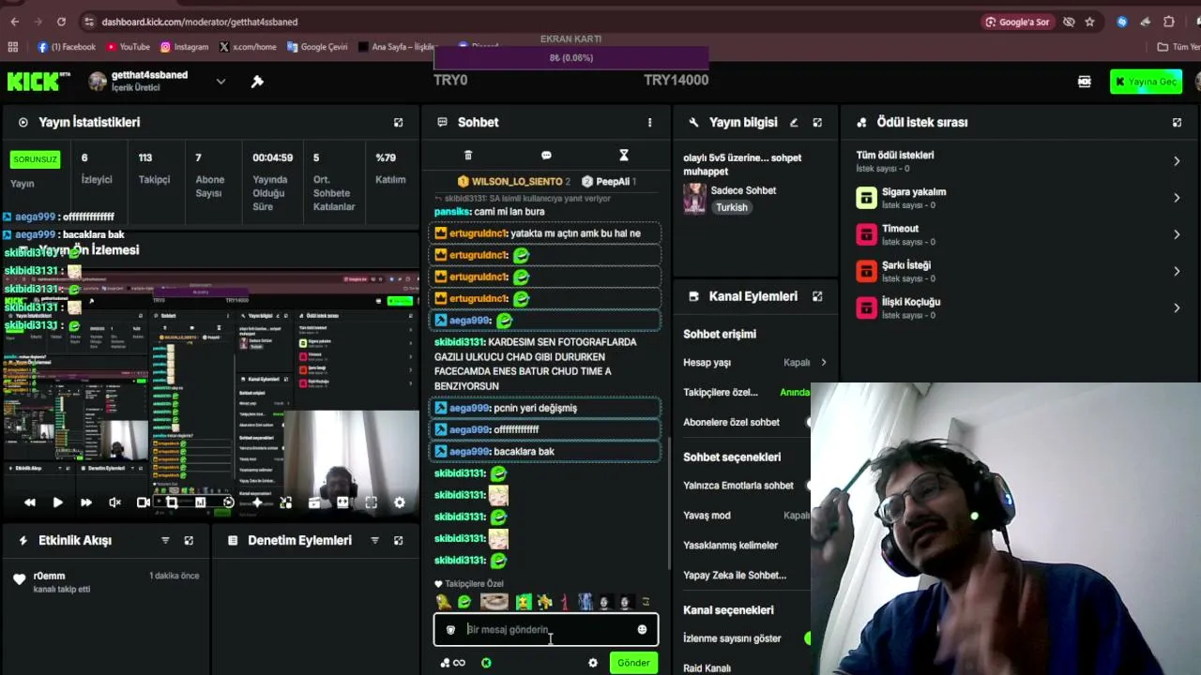Click the camera icon in preview controls

[144, 502]
